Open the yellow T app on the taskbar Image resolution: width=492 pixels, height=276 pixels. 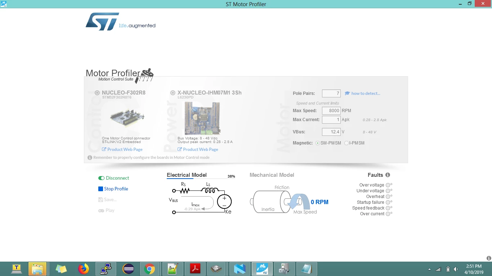click(17, 269)
